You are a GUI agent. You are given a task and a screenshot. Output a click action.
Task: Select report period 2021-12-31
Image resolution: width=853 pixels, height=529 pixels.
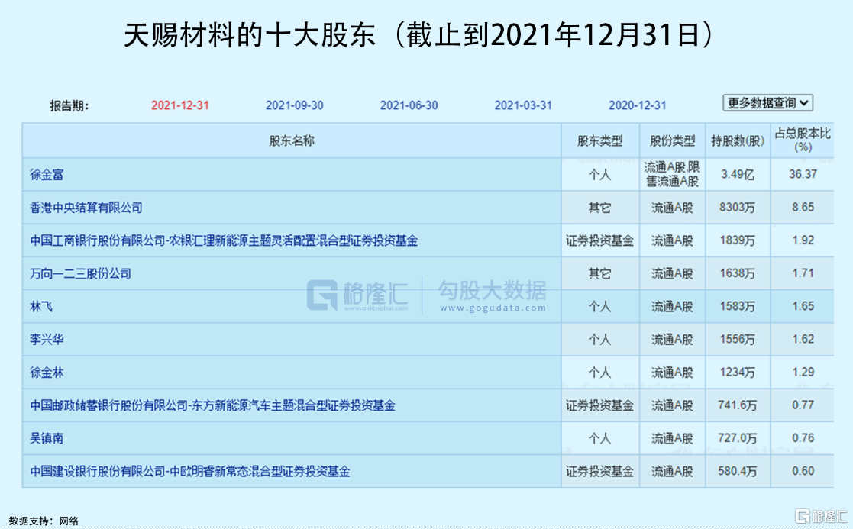coord(180,105)
